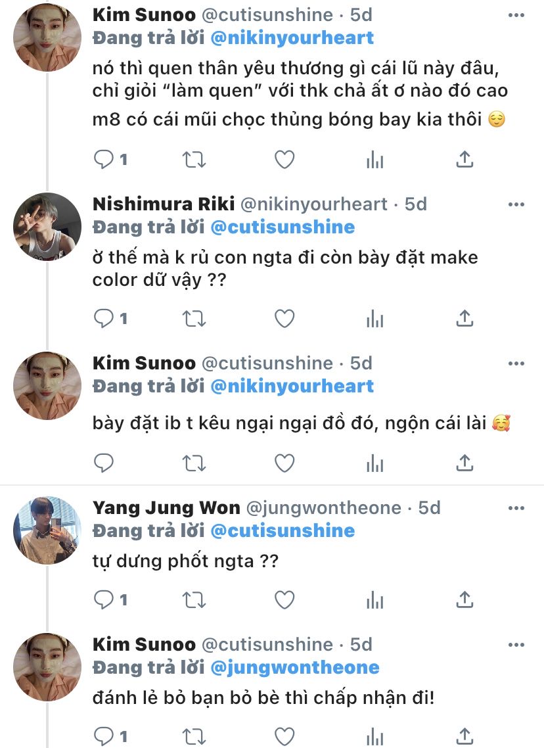Open Yang Jung Won's display name

coord(166,507)
